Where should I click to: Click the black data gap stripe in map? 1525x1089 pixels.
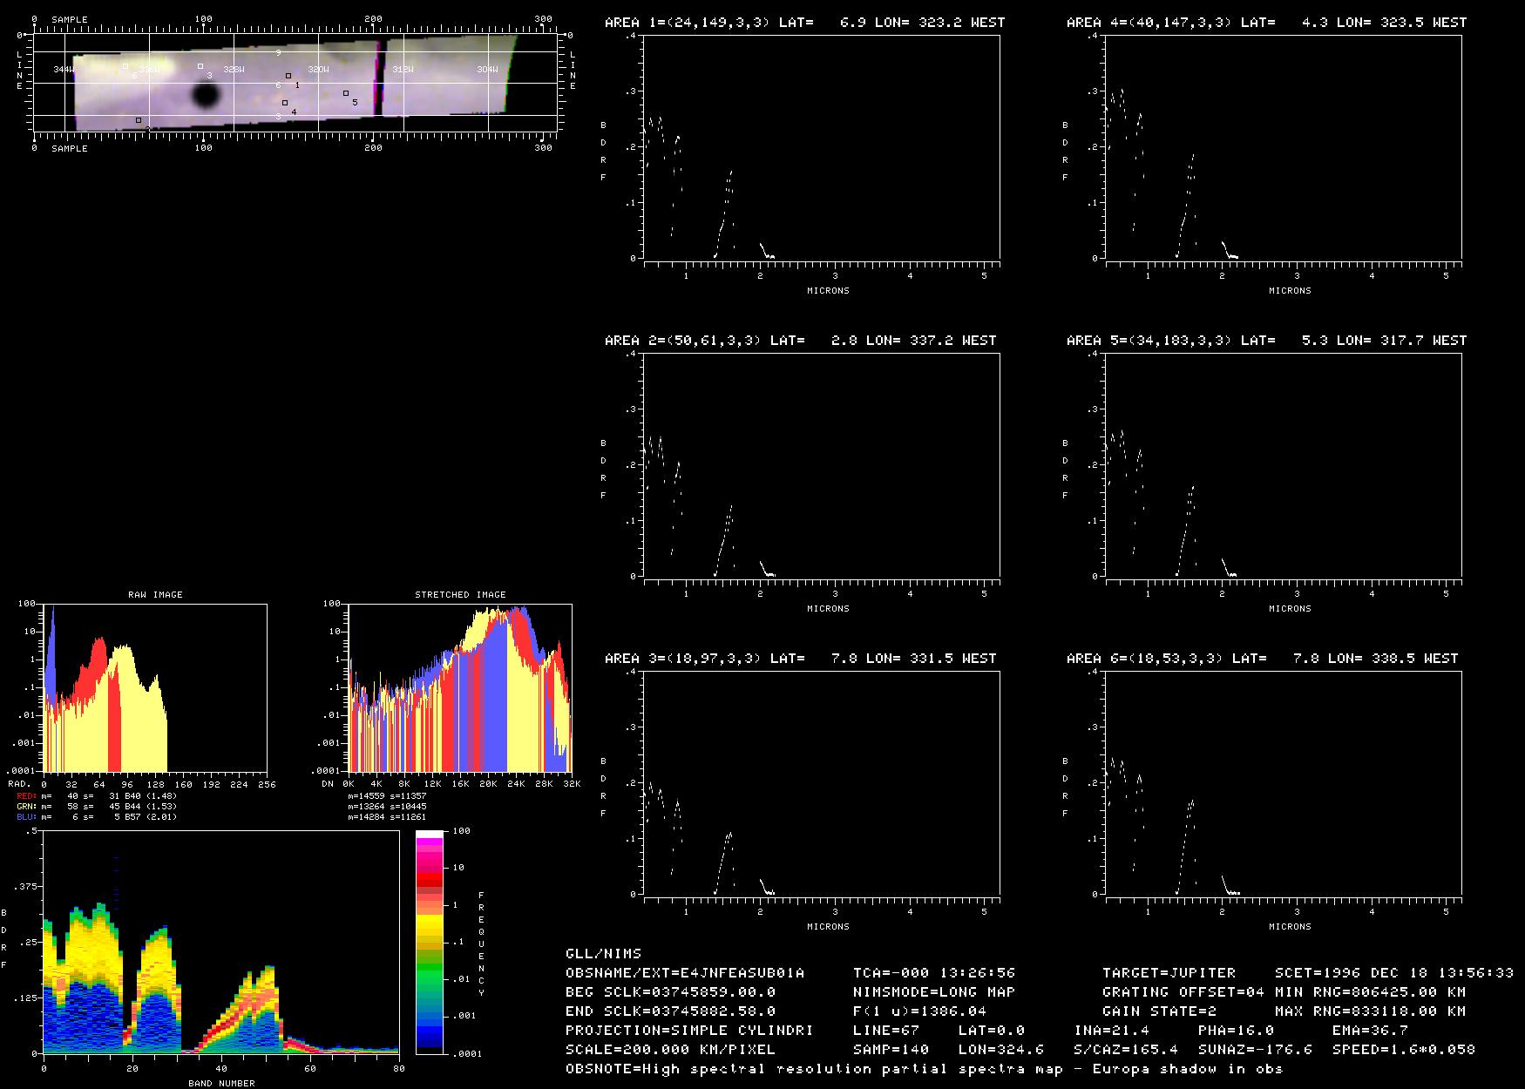[x=382, y=78]
